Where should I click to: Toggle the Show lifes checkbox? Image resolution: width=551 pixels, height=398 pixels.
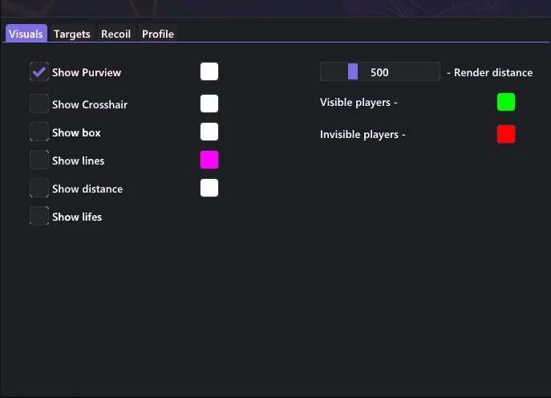[x=39, y=216]
